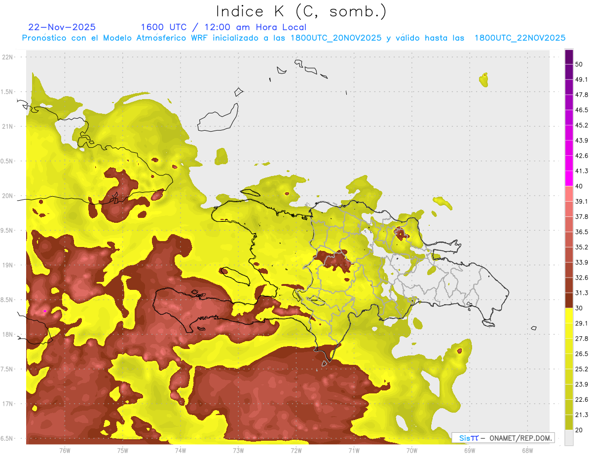Click the 69W longitude axis label
The image size is (592, 457).
[470, 451]
